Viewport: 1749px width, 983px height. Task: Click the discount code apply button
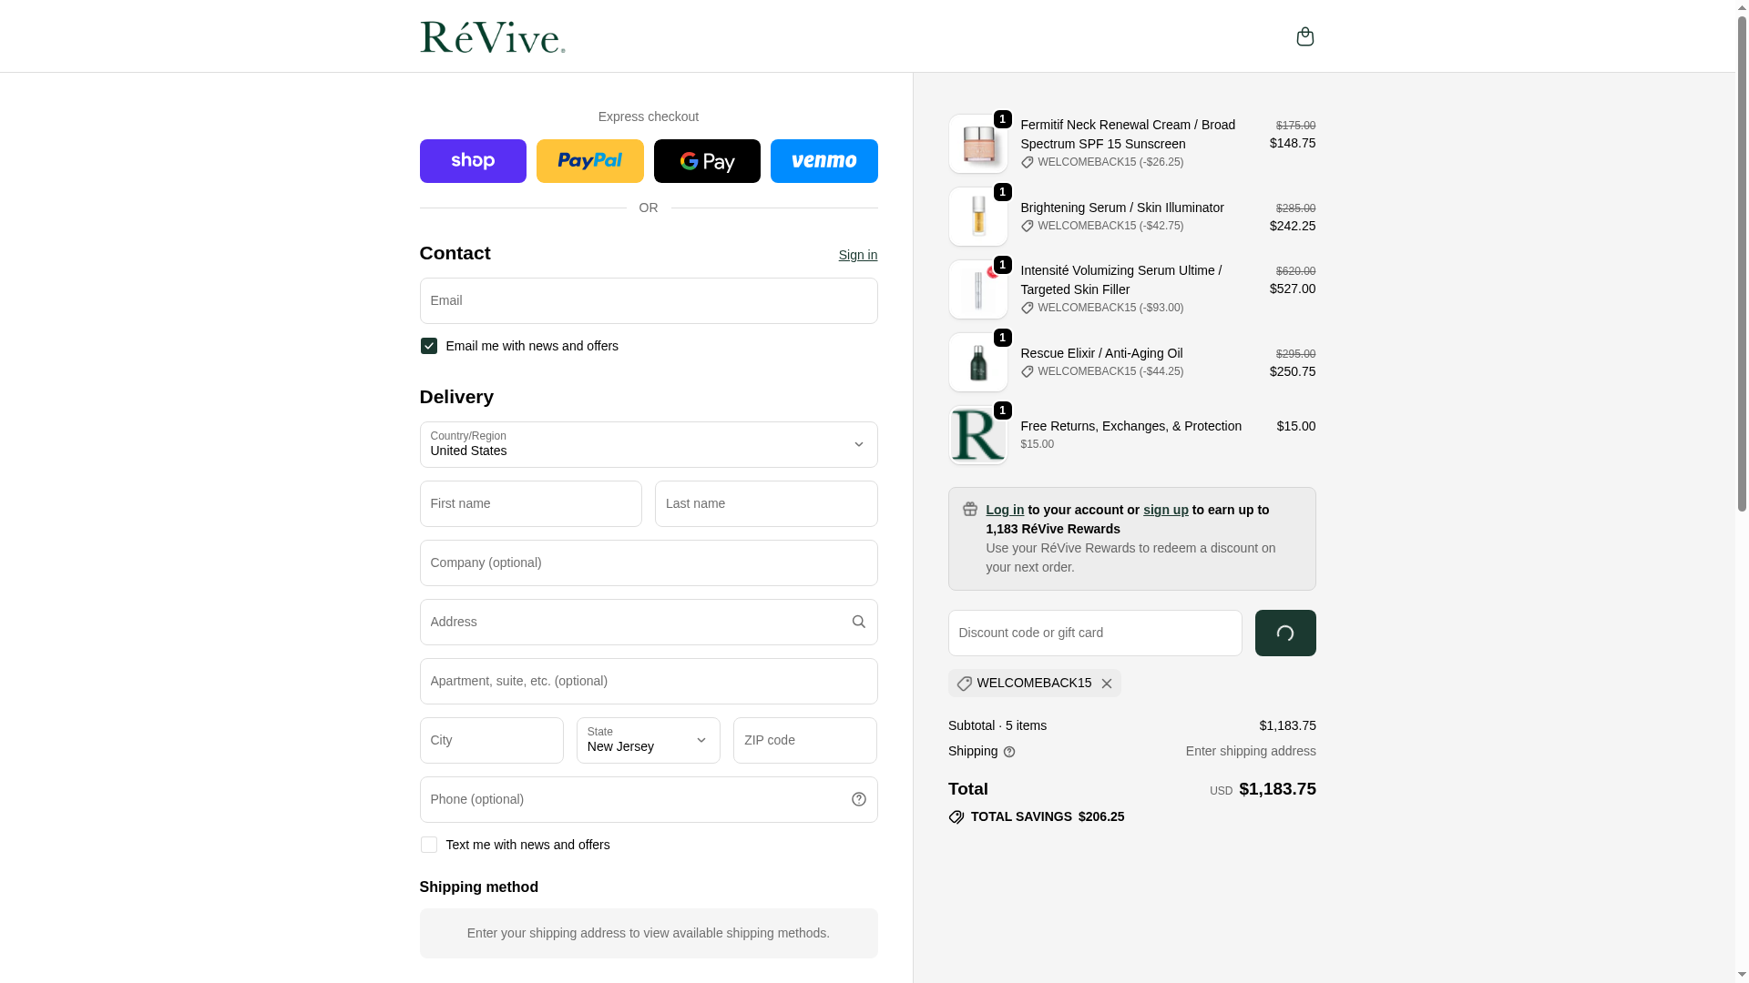(1284, 633)
